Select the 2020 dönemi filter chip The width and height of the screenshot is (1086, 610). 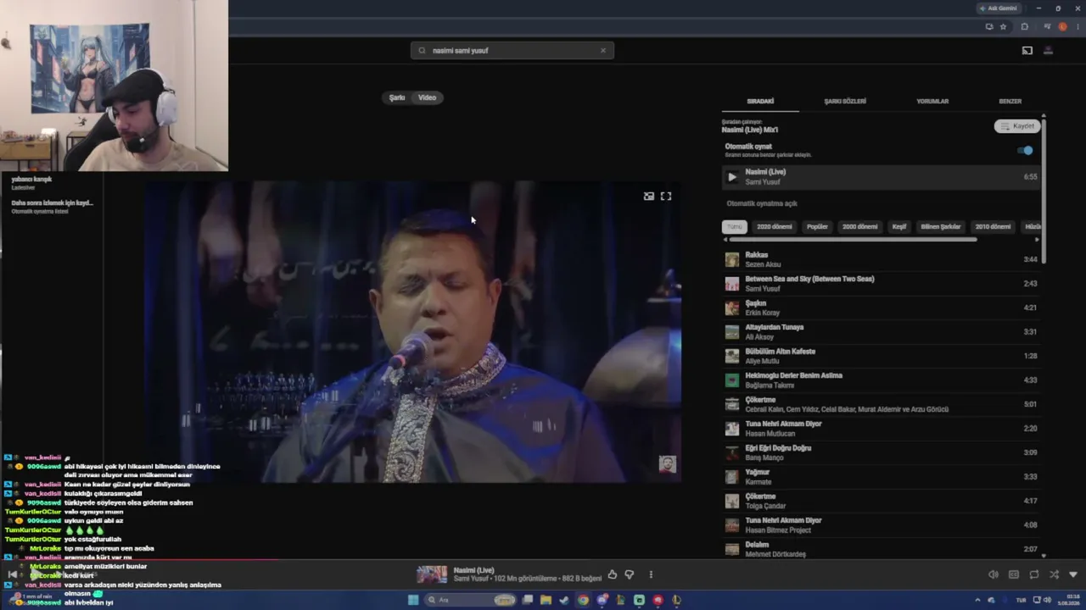[775, 227]
